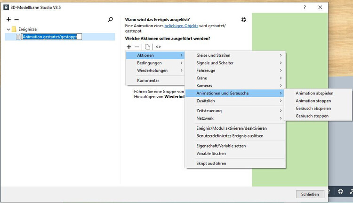Screen dimensions: 353x203
Task: Collapse the Ereignisse folder
Action: point(8,29)
